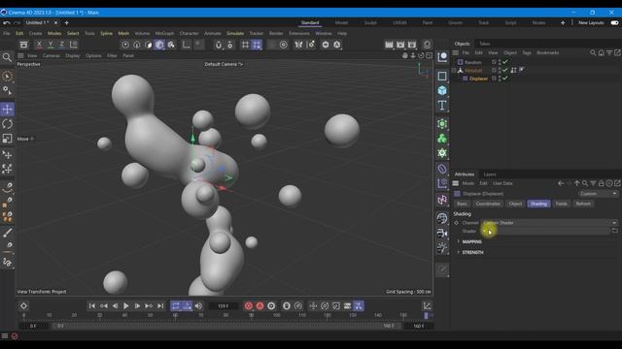Select the Move tool in left toolbar
Screen dimensions: 622x349
[x=7, y=109]
